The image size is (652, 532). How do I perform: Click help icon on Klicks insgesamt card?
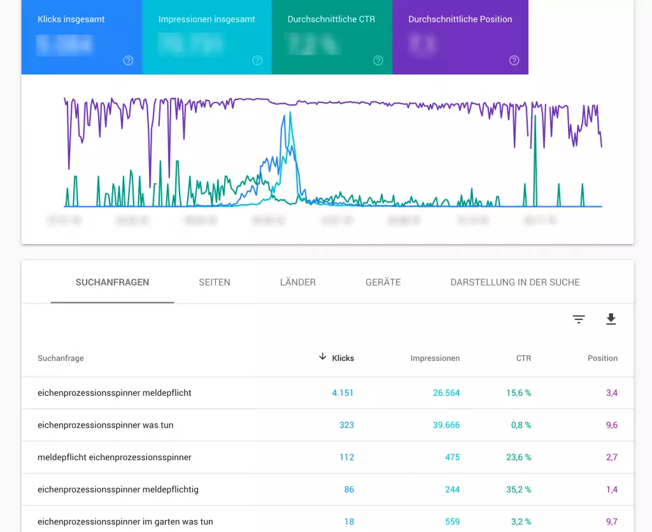129,60
